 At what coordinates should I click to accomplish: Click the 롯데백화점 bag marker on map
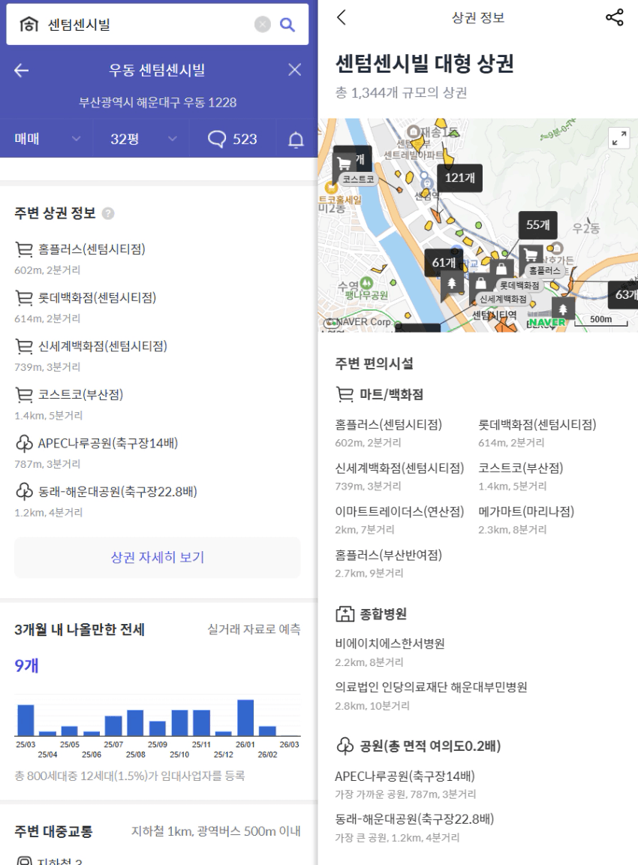(501, 270)
